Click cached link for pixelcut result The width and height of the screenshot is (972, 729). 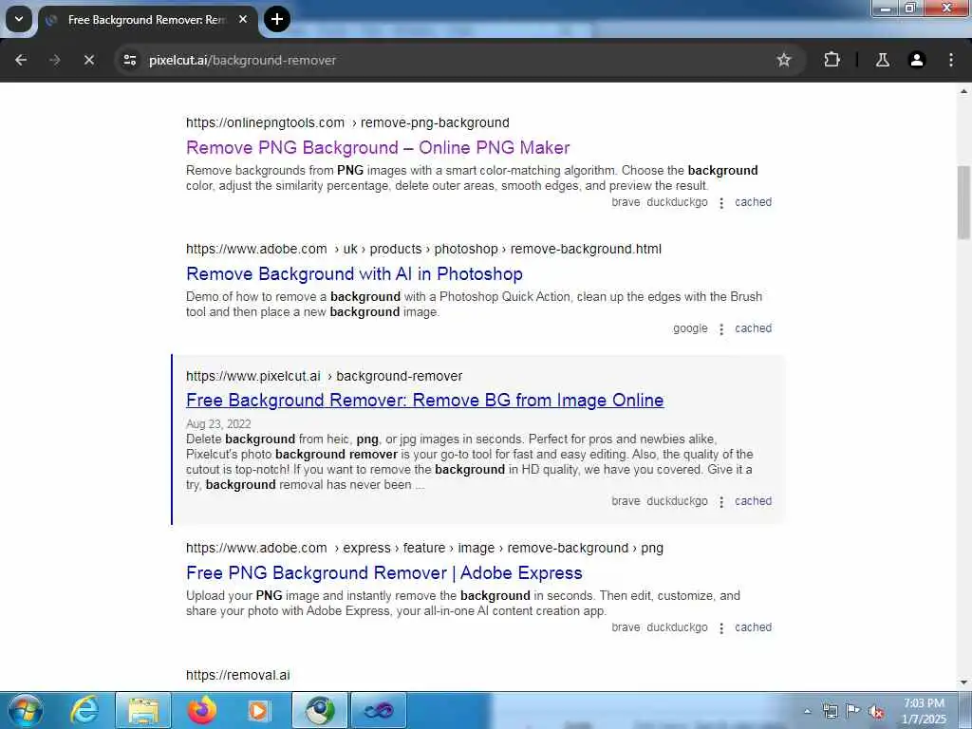click(753, 501)
